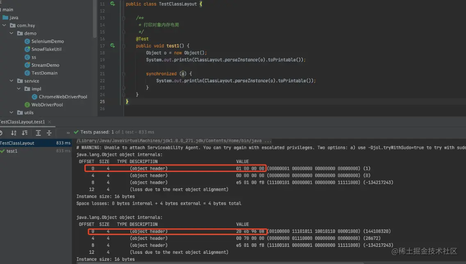Screen dimensions: 466x264
Task: Fold the Javadoc comment at line 13
Action: (124, 18)
